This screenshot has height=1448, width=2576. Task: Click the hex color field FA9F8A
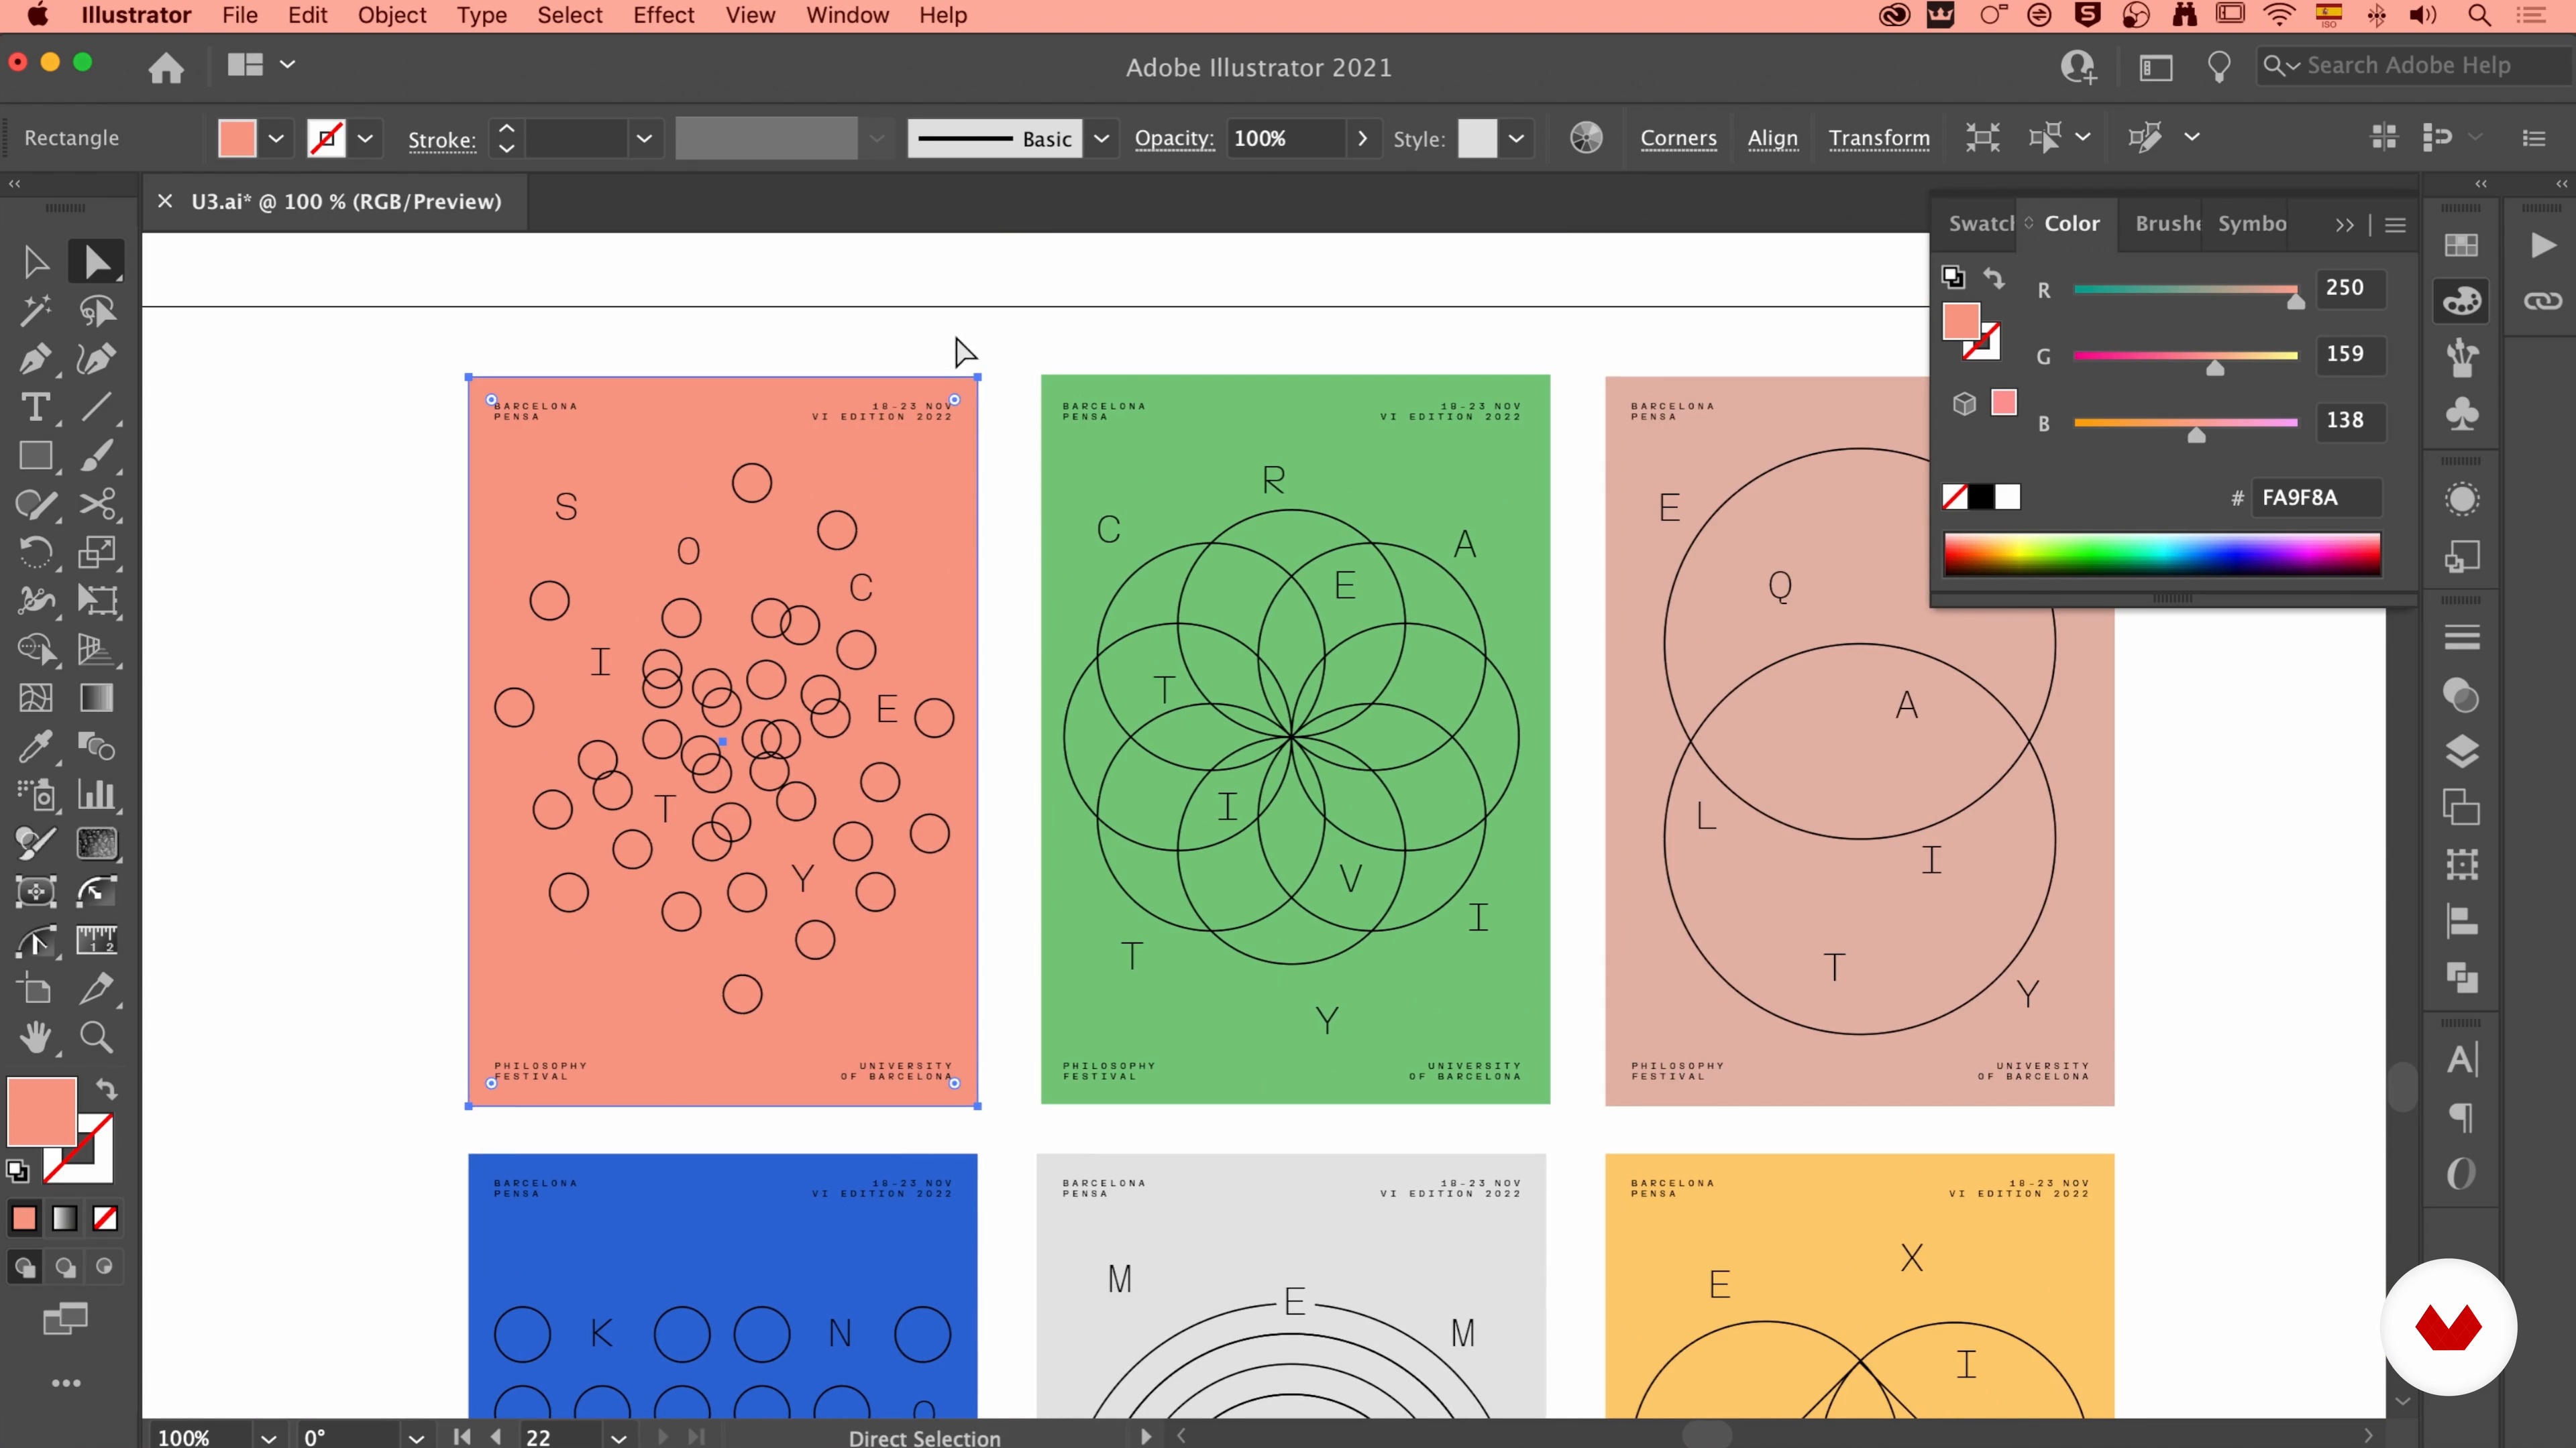2316,497
